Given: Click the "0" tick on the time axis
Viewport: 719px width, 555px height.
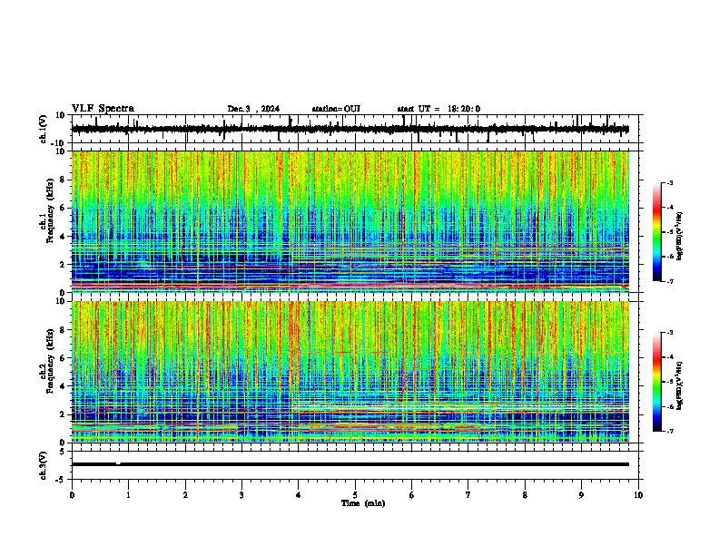Looking at the screenshot, I should pos(72,495).
